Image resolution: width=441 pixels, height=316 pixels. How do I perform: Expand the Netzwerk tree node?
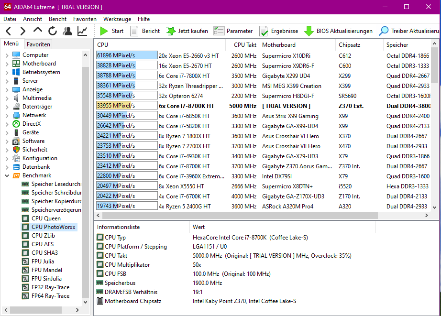7,116
